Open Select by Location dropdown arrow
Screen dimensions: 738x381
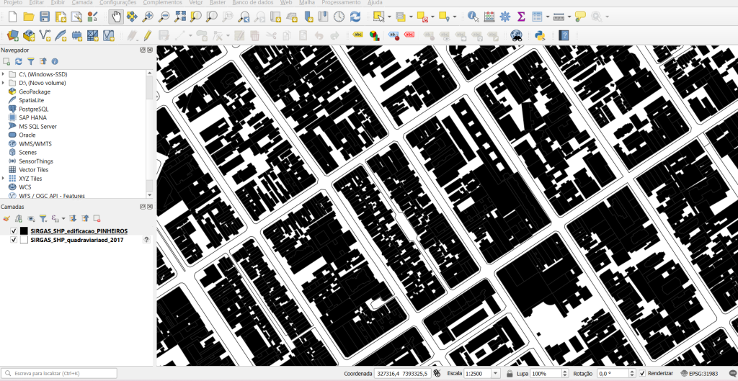(x=455, y=17)
